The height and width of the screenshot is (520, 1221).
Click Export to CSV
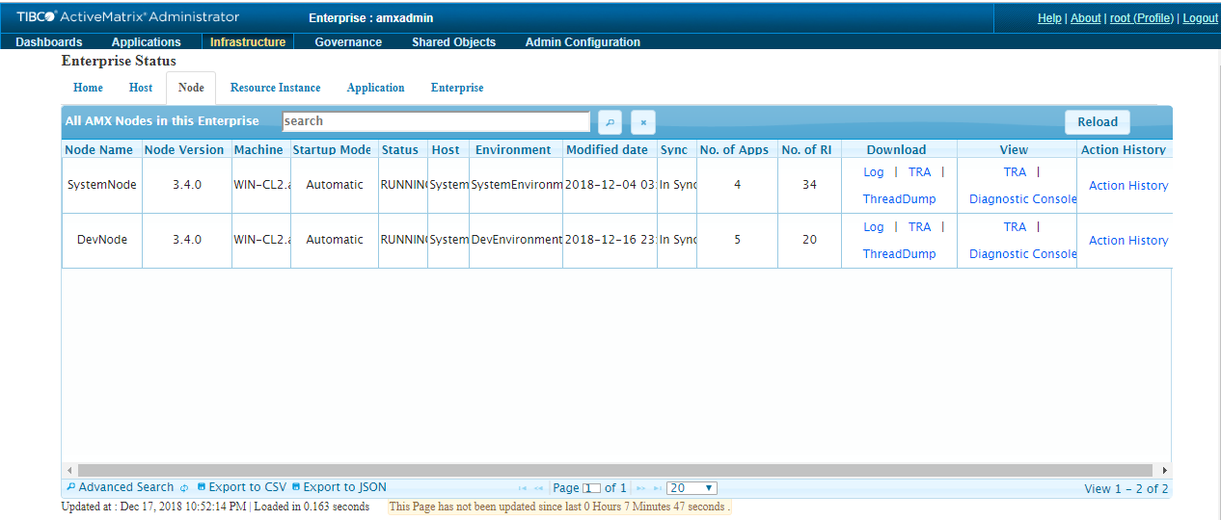click(x=241, y=487)
